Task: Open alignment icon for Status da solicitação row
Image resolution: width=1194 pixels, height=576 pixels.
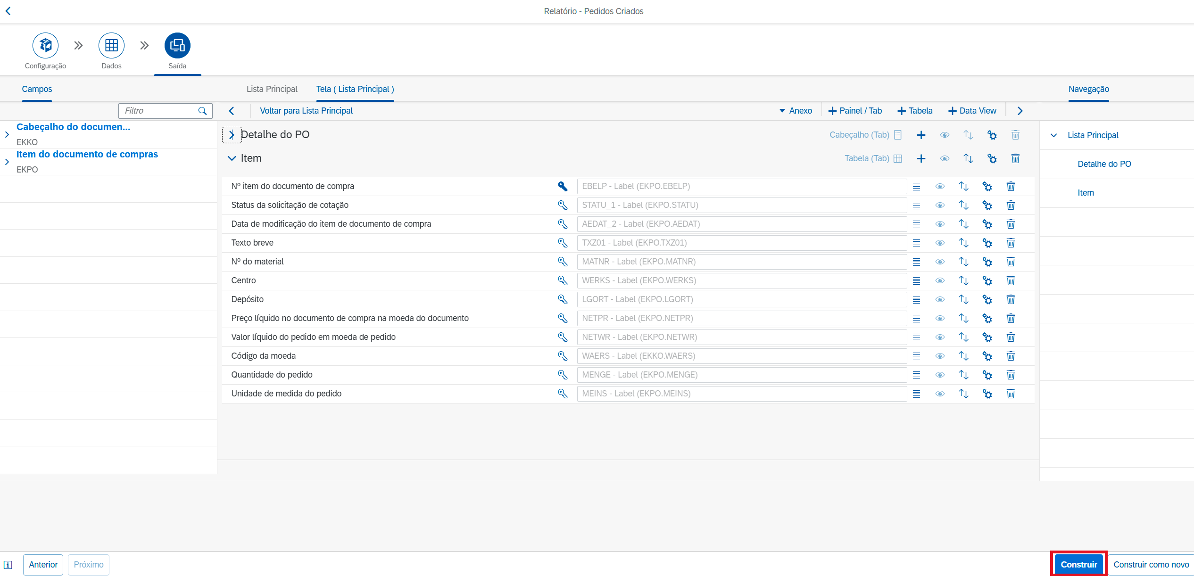Action: pos(916,205)
